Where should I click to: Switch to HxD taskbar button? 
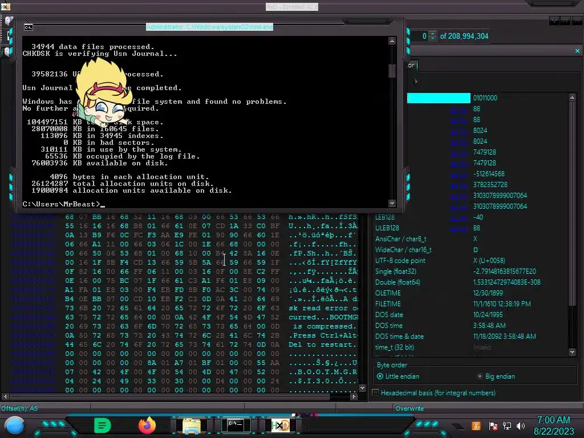[x=280, y=425]
